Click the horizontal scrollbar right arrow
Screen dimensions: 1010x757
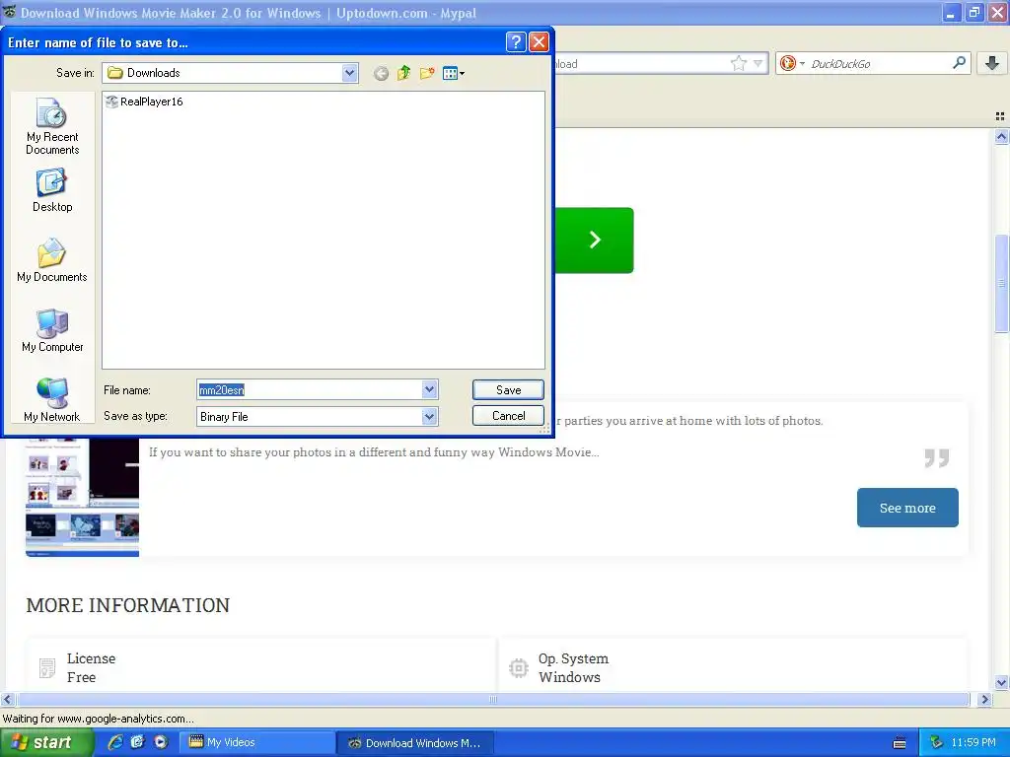(983, 699)
